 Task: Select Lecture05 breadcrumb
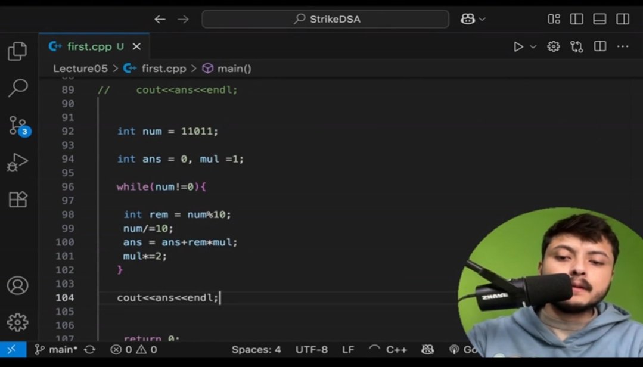click(x=80, y=69)
